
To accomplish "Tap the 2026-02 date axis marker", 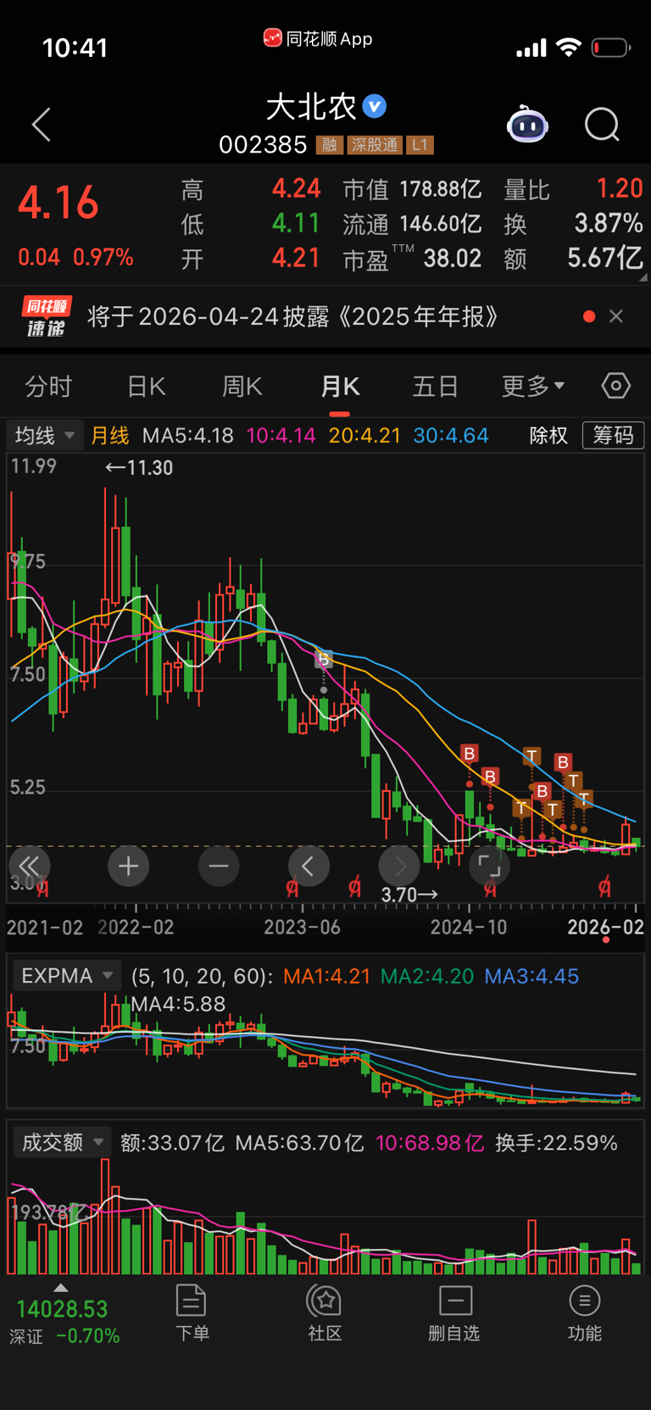I will (x=605, y=927).
